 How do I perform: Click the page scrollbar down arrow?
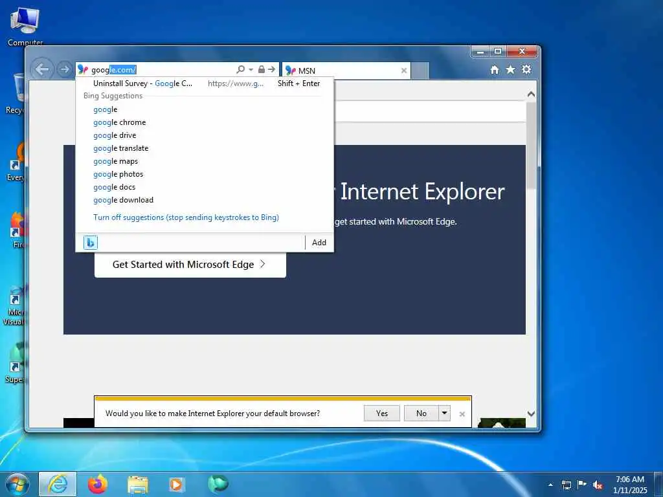531,414
